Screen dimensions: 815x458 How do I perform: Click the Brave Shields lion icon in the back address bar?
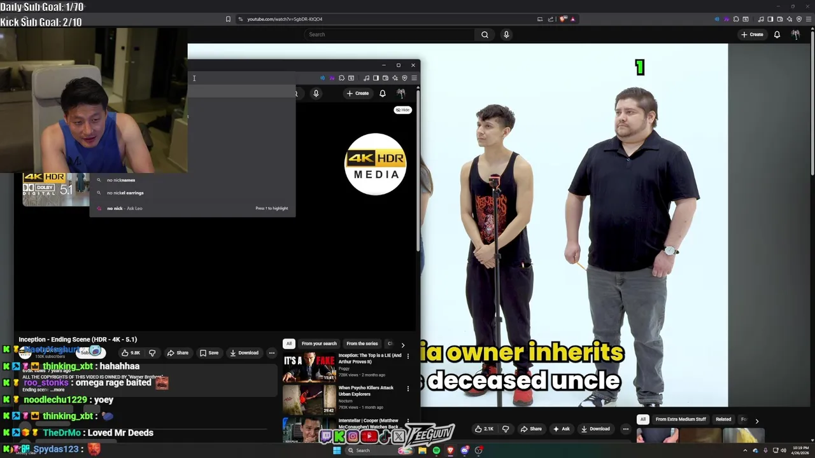pyautogui.click(x=563, y=19)
